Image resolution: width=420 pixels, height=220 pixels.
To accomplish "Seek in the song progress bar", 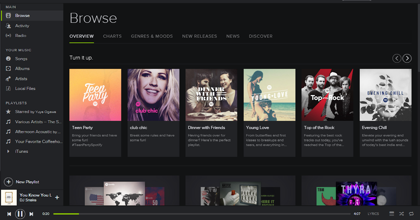I will pos(202,214).
